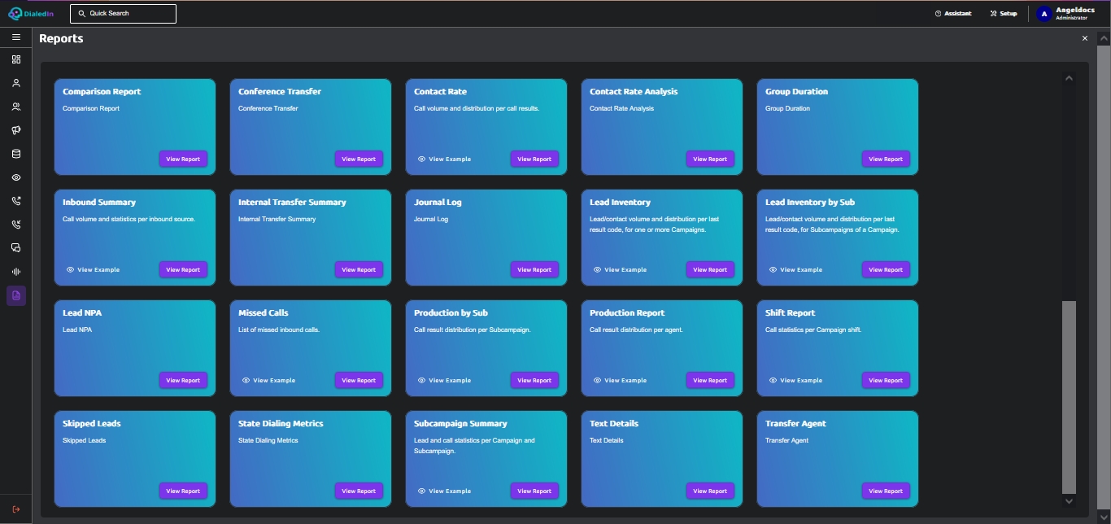Click 'Call result distribution per agent.' description
This screenshot has height=524, width=1111.
click(x=636, y=330)
